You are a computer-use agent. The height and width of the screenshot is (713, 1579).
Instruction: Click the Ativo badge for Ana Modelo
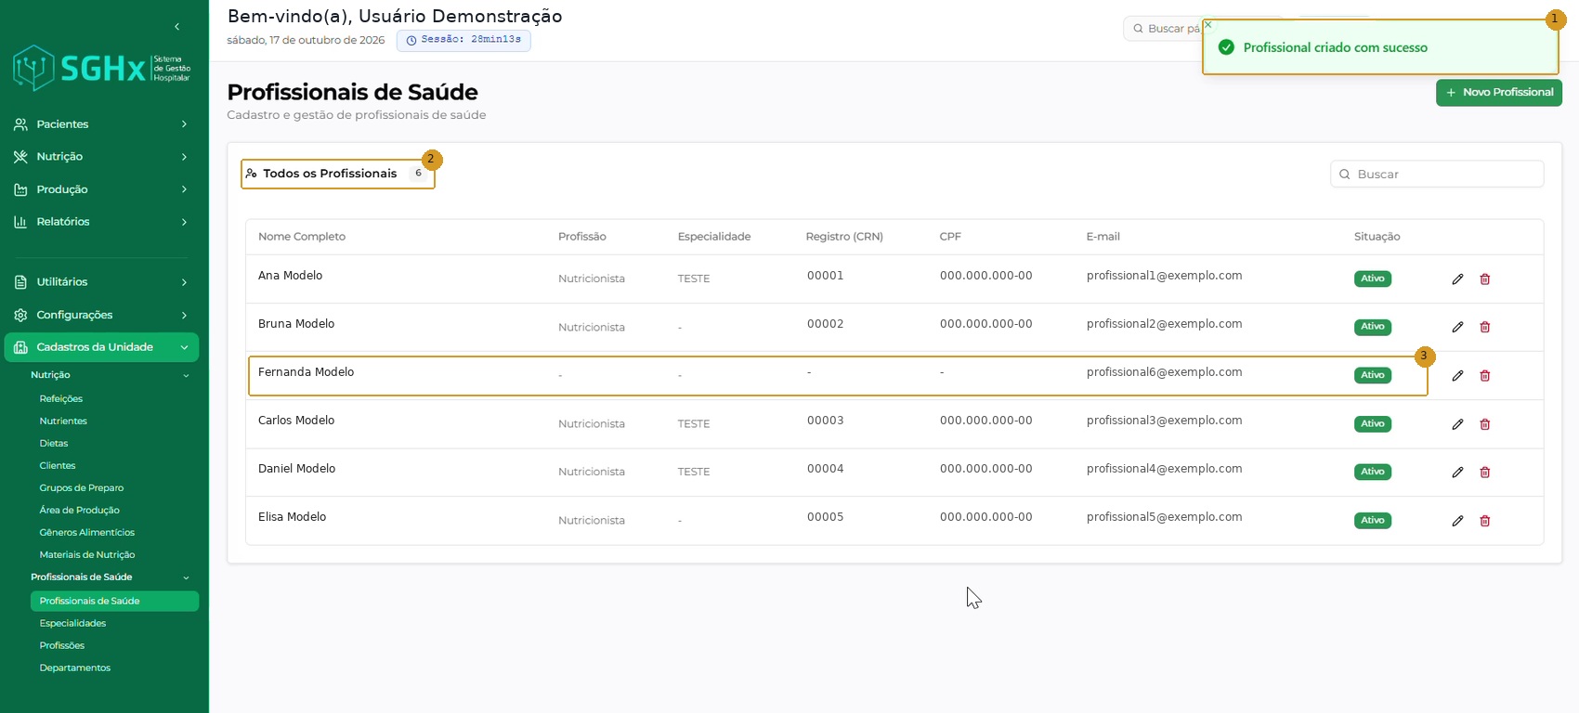point(1373,279)
